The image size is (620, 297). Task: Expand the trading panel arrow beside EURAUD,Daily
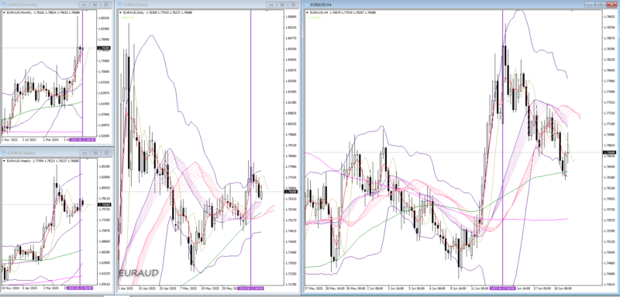(x=121, y=12)
